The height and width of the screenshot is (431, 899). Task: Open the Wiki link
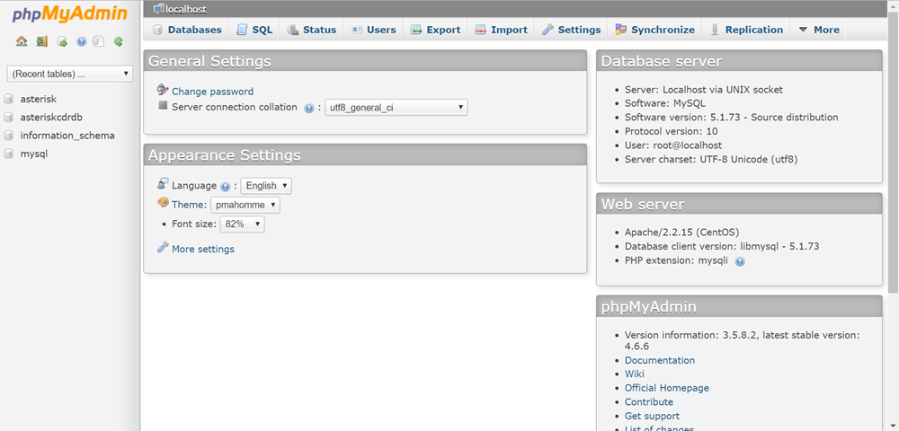point(634,374)
